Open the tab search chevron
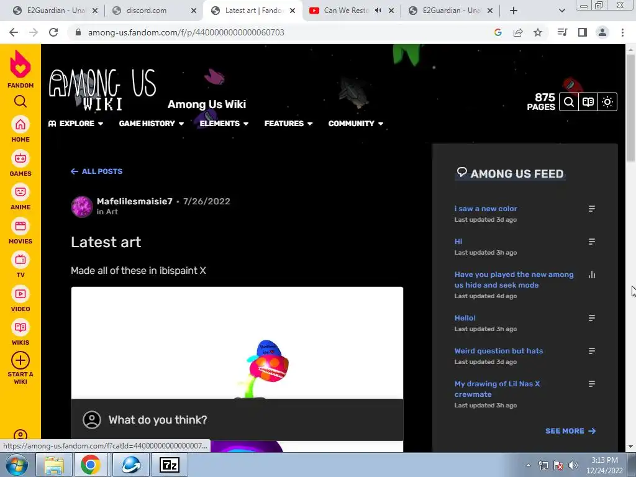This screenshot has height=477, width=636. tap(561, 11)
